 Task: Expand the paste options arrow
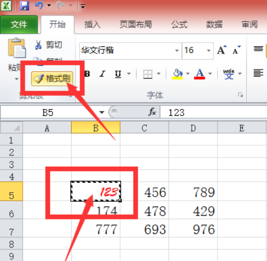click(x=16, y=79)
